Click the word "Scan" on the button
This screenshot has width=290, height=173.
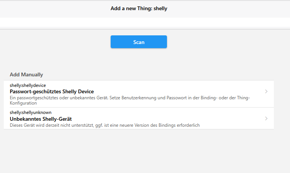pyautogui.click(x=139, y=42)
